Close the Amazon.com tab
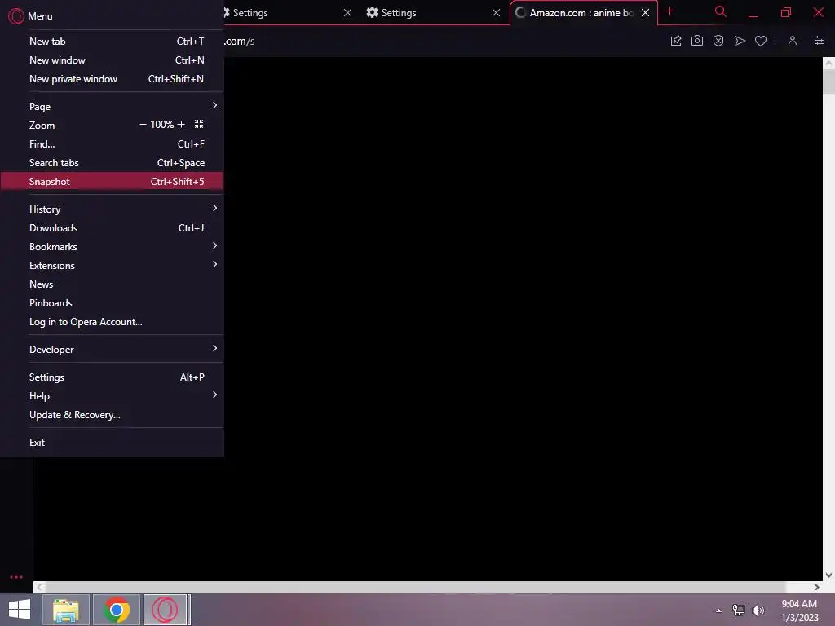The width and height of the screenshot is (835, 626). point(646,13)
